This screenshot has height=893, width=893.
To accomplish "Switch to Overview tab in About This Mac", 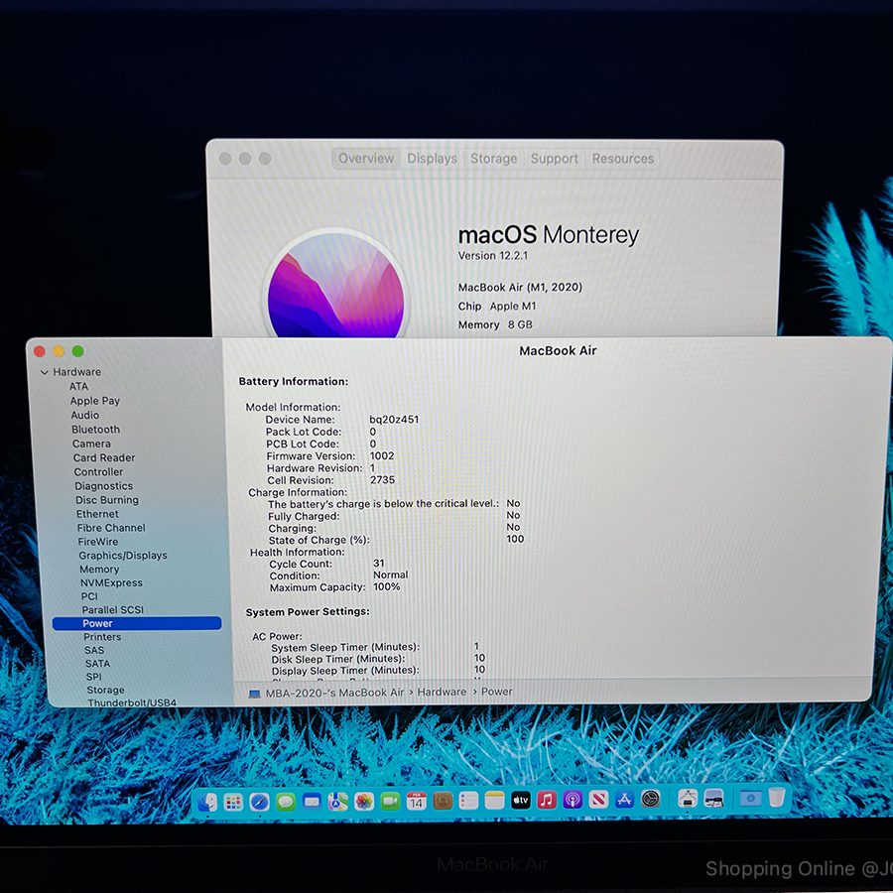I will click(x=366, y=159).
